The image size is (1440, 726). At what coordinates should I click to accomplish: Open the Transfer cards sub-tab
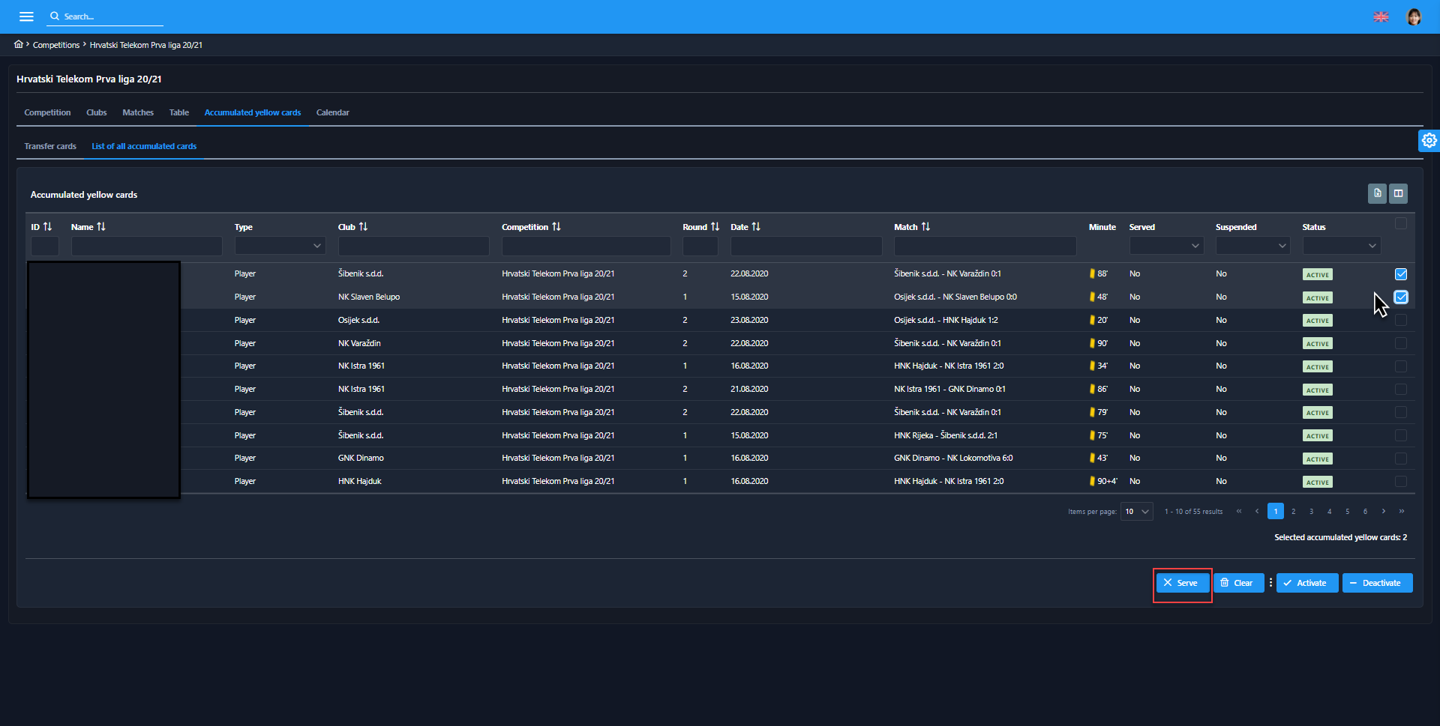pyautogui.click(x=50, y=146)
